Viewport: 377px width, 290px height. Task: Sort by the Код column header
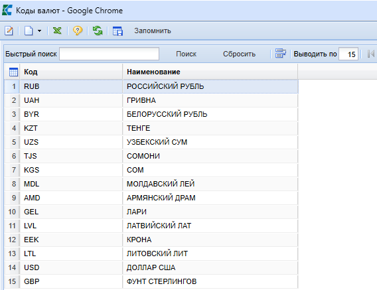72,72
